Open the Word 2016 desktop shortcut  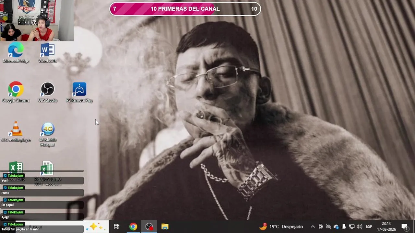point(48,53)
